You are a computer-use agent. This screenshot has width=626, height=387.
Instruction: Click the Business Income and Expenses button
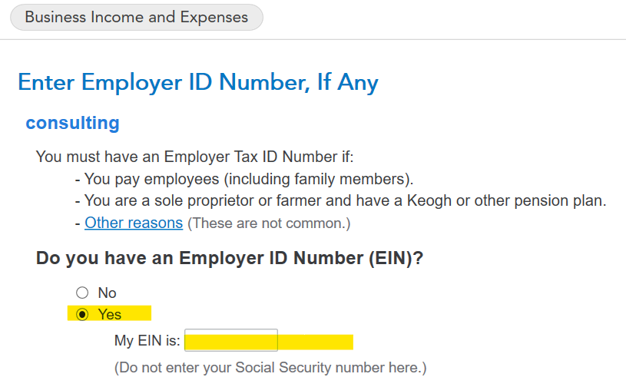(136, 17)
